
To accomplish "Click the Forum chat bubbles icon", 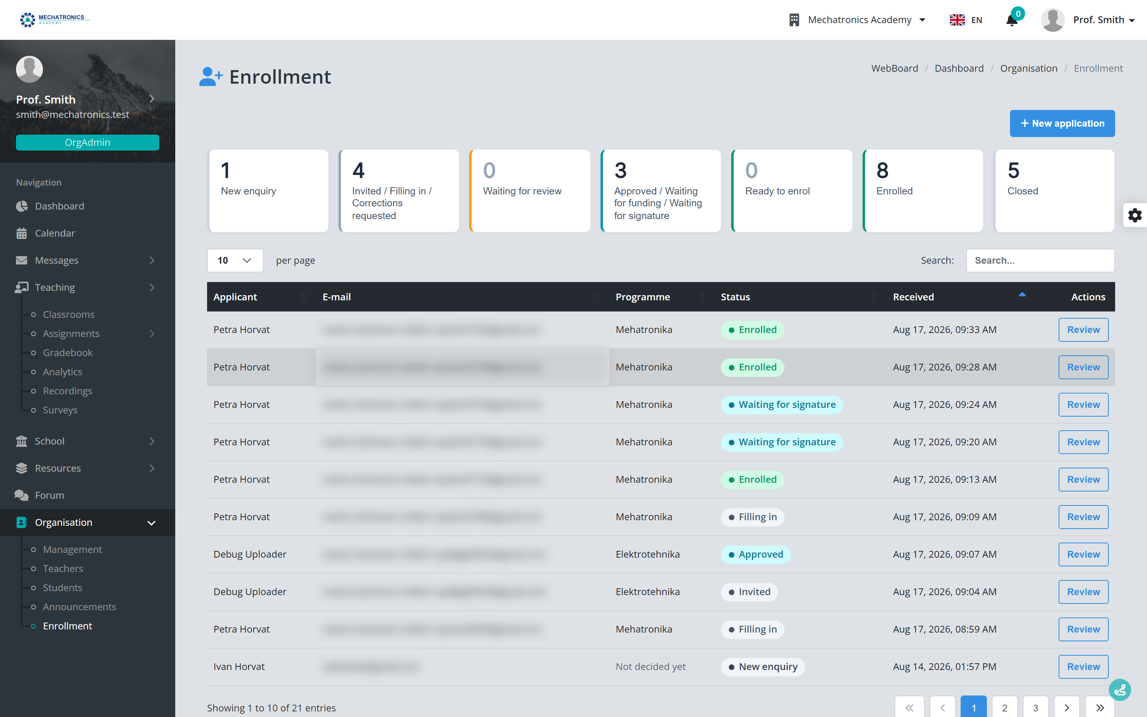I will coord(22,495).
